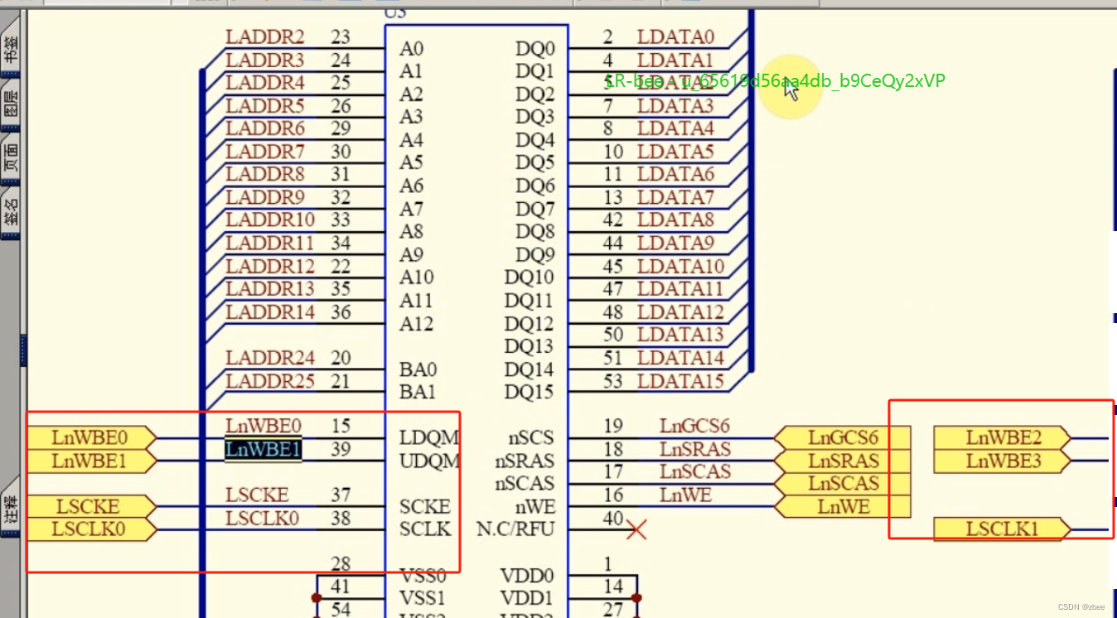Open the 注释 comments side tab
The width and height of the screenshot is (1117, 618).
[x=10, y=508]
